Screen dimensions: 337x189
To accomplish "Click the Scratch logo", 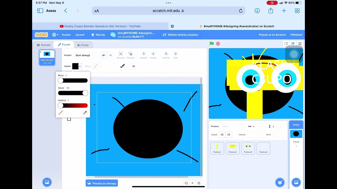I will tap(41, 35).
